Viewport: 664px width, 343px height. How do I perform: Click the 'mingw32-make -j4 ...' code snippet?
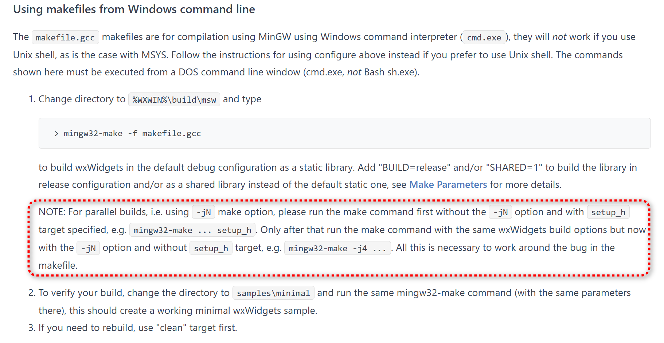[337, 248]
